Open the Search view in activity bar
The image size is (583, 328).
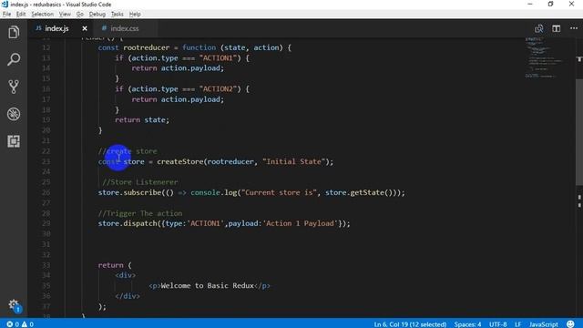(14, 59)
